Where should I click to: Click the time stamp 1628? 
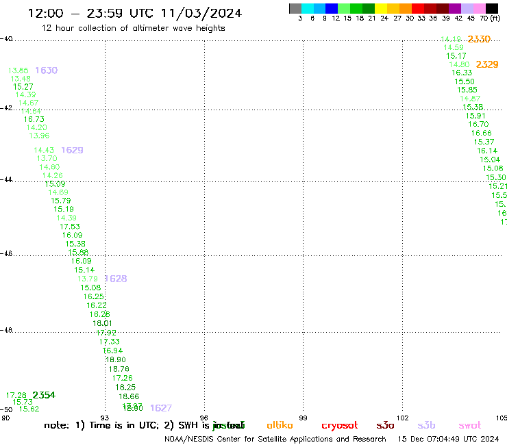click(x=116, y=279)
